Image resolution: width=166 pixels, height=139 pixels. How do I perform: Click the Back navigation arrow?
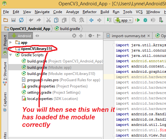click(91, 20)
